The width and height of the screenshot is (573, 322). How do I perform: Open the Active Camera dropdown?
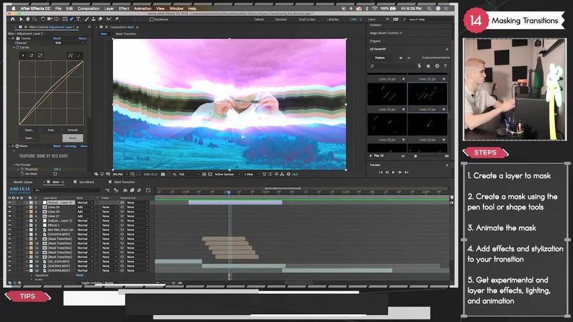227,174
